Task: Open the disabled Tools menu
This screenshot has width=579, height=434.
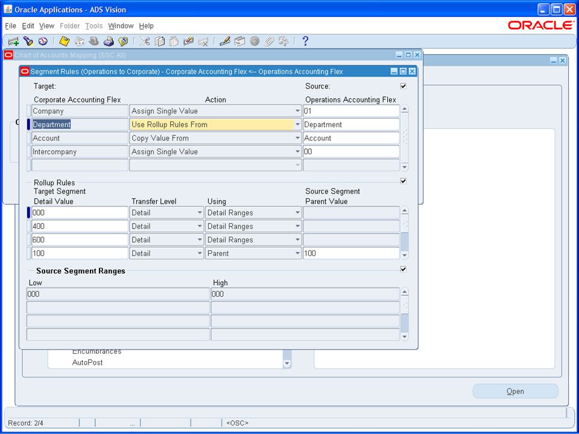Action: pyautogui.click(x=94, y=26)
